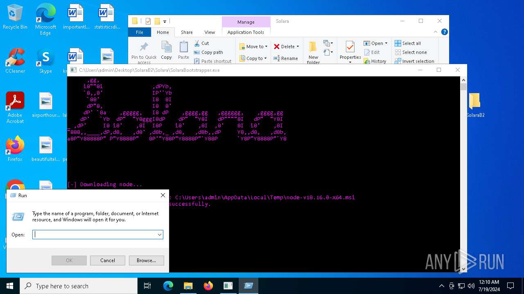Viewport: 524px width, 294px height.
Task: Launch Microsoft Edge desktop shortcut
Action: point(45,20)
